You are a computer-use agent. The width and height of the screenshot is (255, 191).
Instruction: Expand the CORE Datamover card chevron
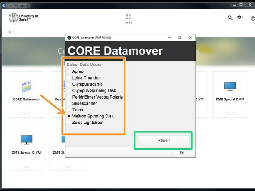(26, 113)
